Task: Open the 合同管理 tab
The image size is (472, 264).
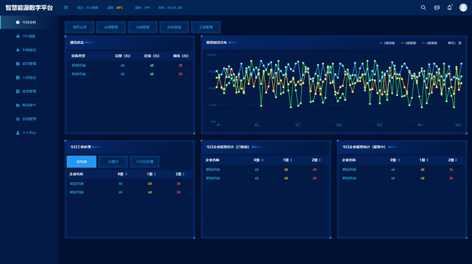Action: [x=111, y=27]
